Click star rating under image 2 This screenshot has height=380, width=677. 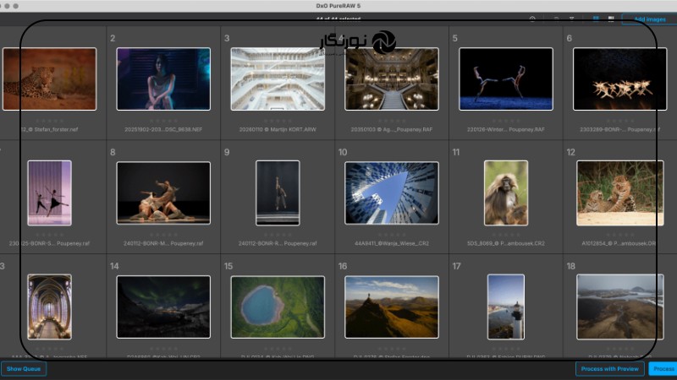[163, 121]
